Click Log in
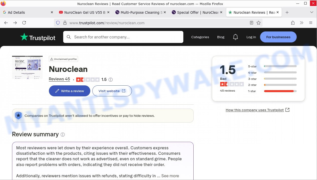This screenshot has height=180, width=317. coord(251,37)
